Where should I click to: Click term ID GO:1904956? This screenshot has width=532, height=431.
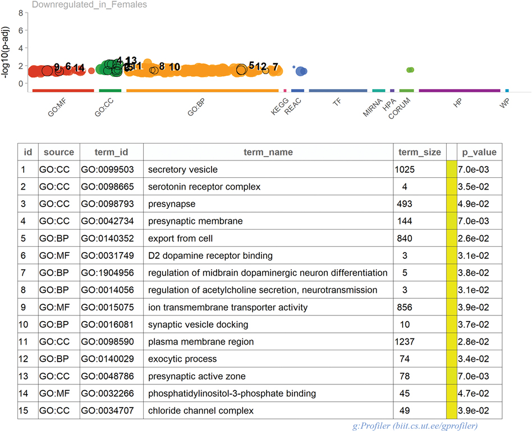click(x=107, y=273)
